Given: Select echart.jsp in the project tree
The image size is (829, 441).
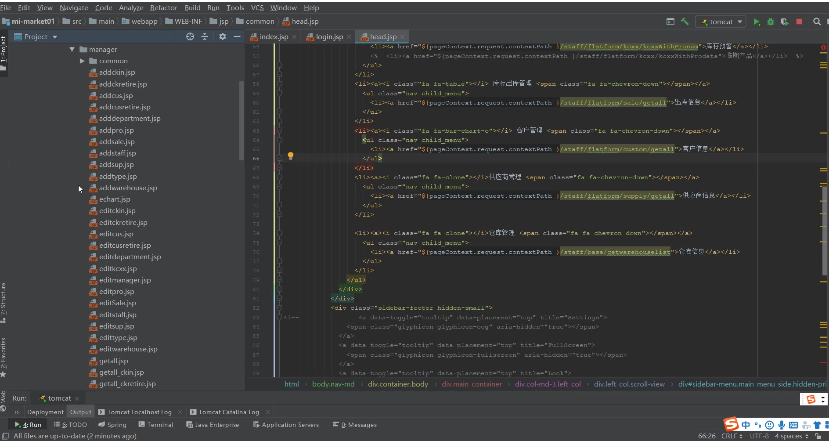Looking at the screenshot, I should [x=115, y=199].
